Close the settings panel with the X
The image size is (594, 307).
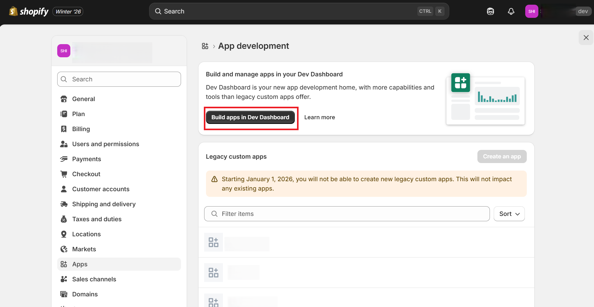(x=586, y=38)
